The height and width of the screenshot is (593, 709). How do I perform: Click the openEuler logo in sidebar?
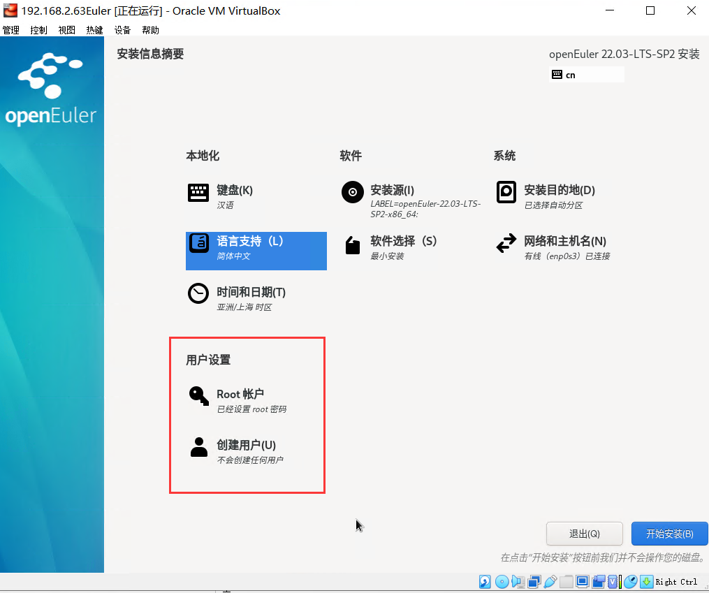click(50, 89)
